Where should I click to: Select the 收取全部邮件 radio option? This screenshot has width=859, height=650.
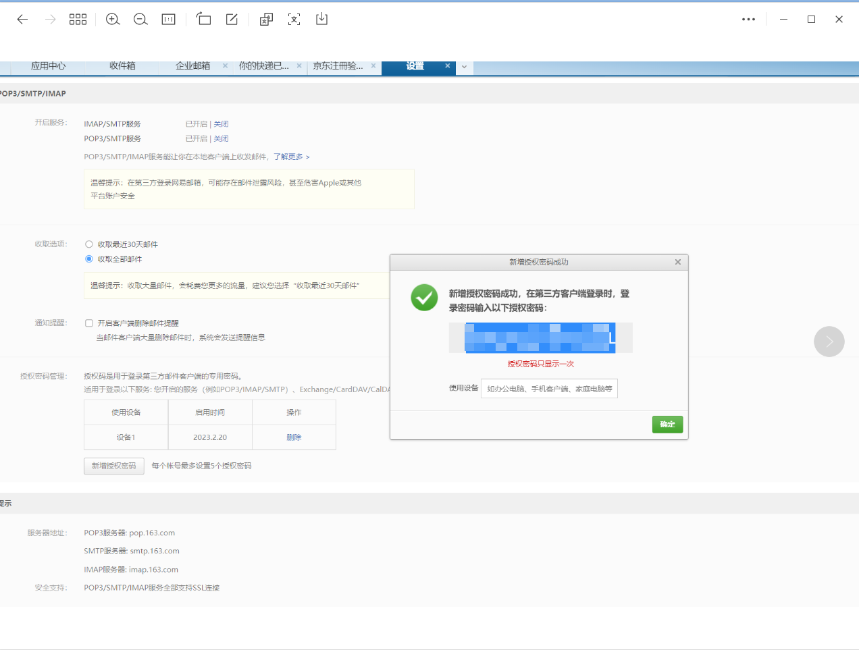tap(88, 259)
